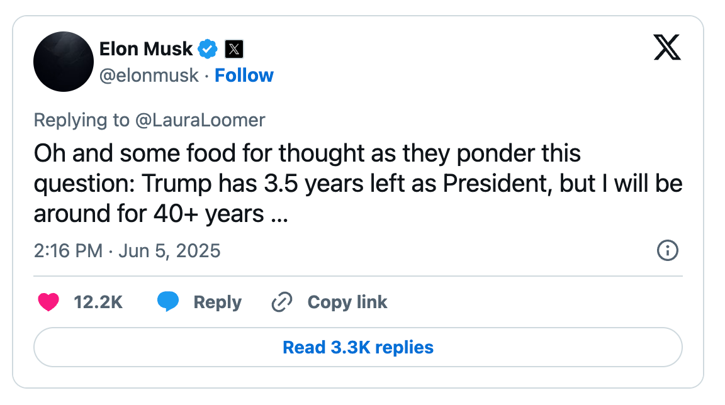Click the 12.2K likes count

tap(98, 302)
